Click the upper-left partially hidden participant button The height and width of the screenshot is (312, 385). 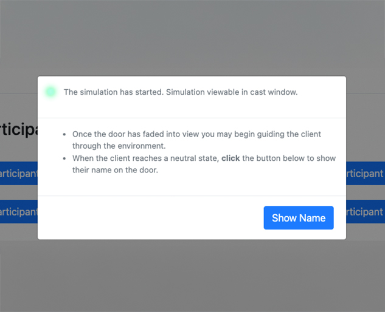coord(18,174)
